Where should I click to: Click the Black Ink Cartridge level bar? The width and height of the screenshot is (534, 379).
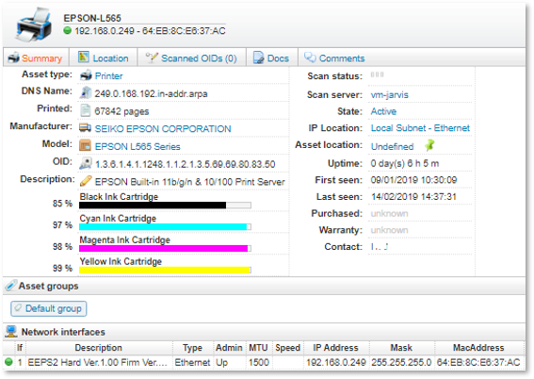pyautogui.click(x=165, y=206)
